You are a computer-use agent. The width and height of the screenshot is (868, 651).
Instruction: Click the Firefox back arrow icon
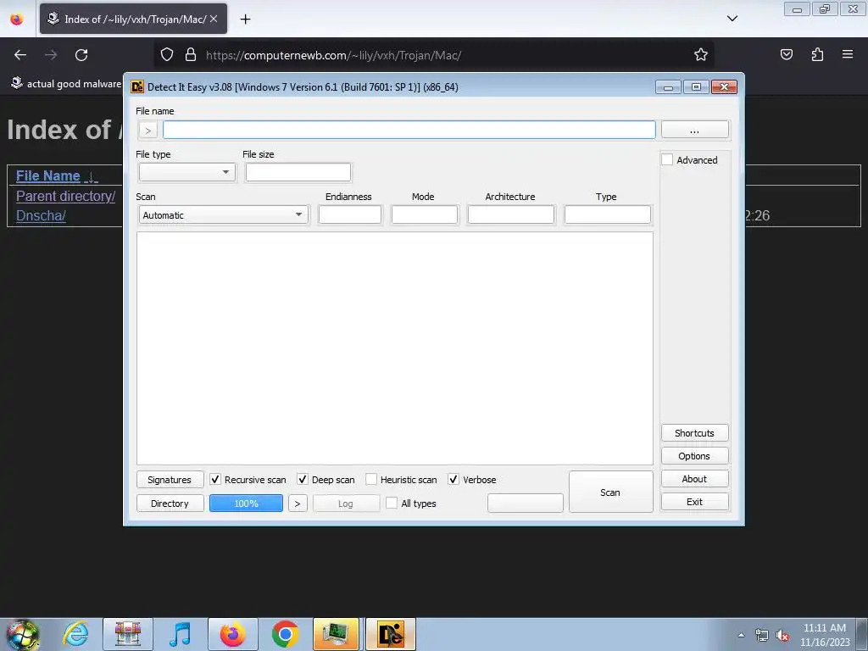tap(20, 55)
